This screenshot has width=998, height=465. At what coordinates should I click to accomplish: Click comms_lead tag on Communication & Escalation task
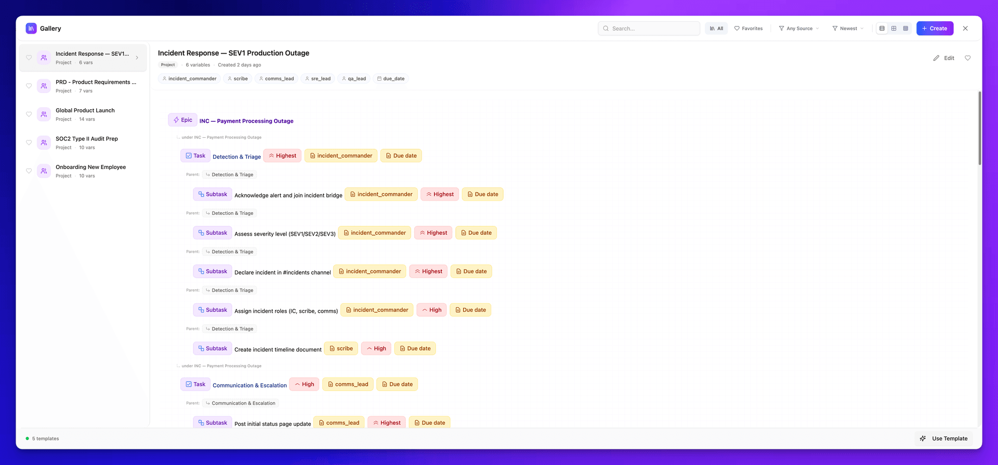click(348, 384)
